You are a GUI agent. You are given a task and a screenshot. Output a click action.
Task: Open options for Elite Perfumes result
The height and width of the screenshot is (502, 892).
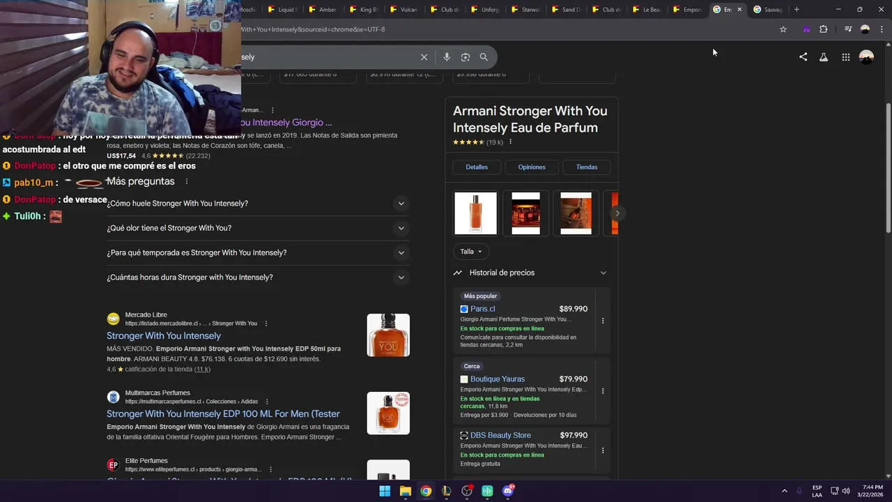tap(270, 469)
